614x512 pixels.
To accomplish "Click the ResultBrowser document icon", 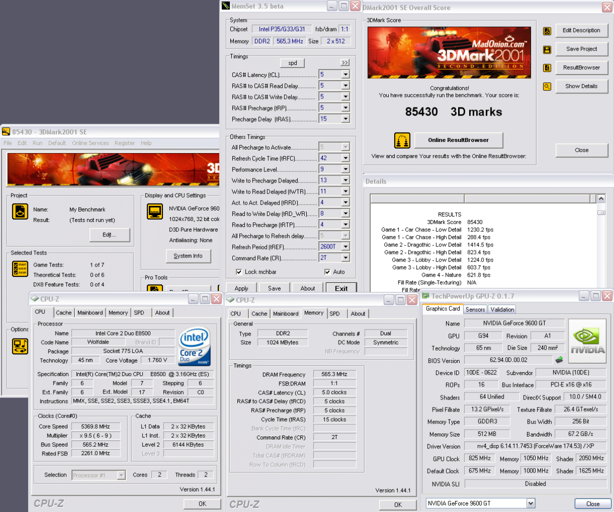I will (547, 68).
